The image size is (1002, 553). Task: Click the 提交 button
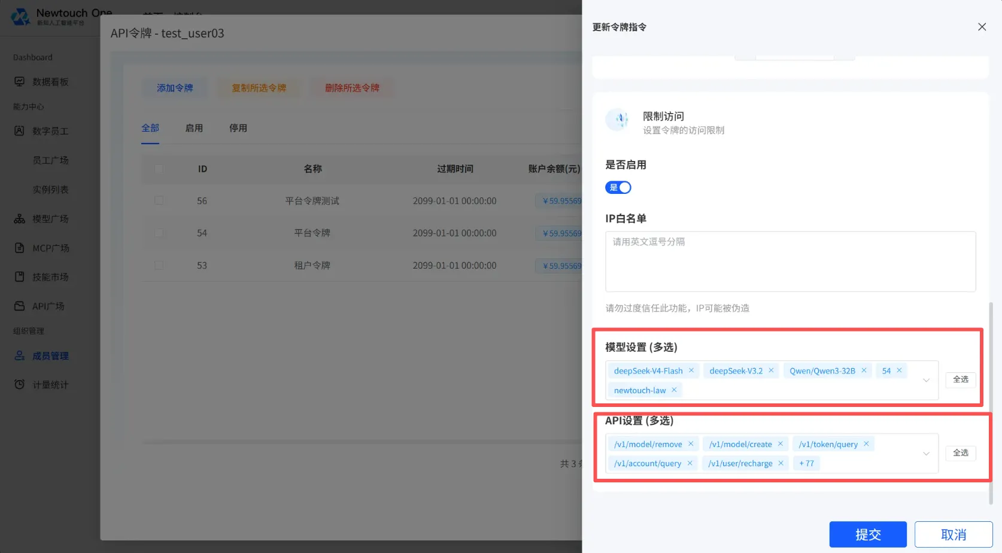click(868, 534)
